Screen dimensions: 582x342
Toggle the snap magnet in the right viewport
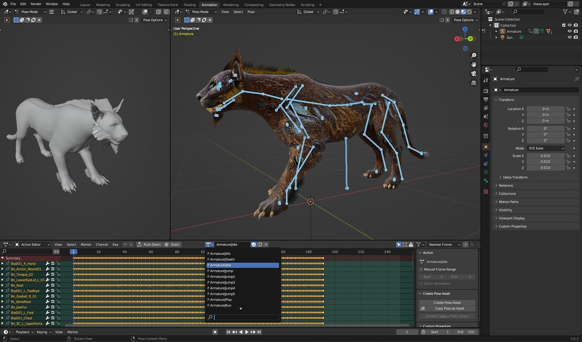[336, 12]
